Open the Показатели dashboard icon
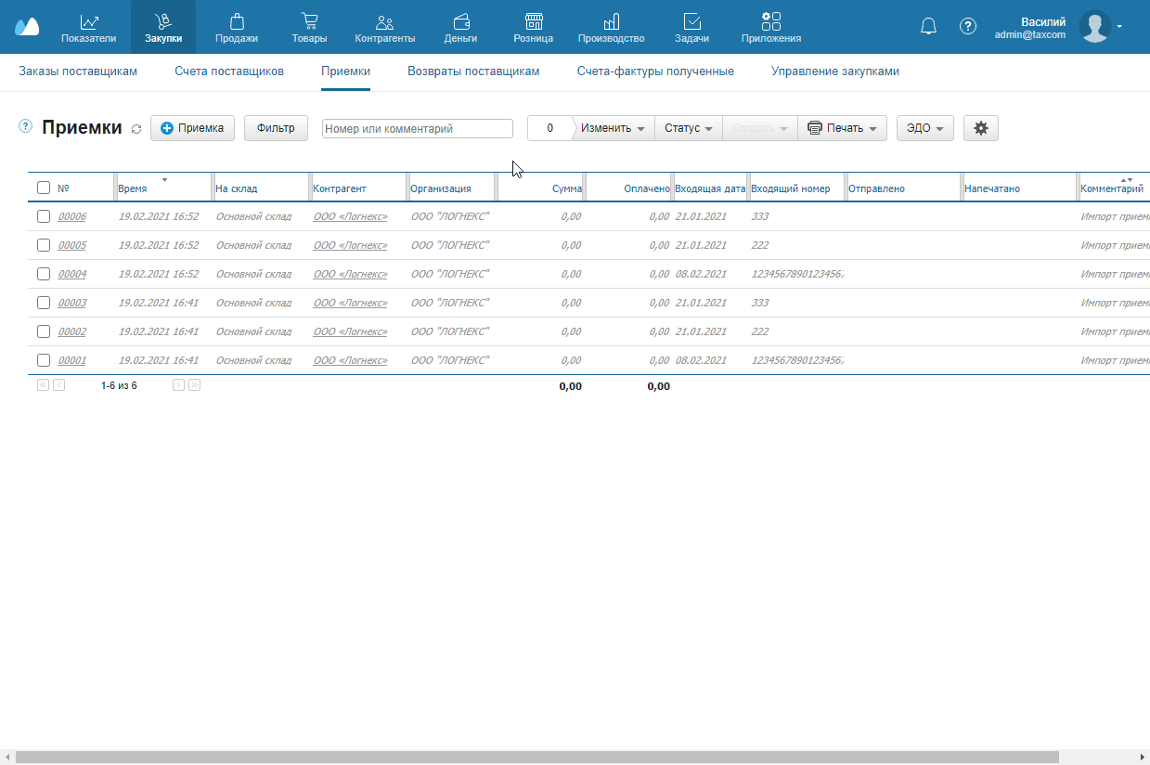Viewport: 1150px width, 765px height. click(89, 22)
